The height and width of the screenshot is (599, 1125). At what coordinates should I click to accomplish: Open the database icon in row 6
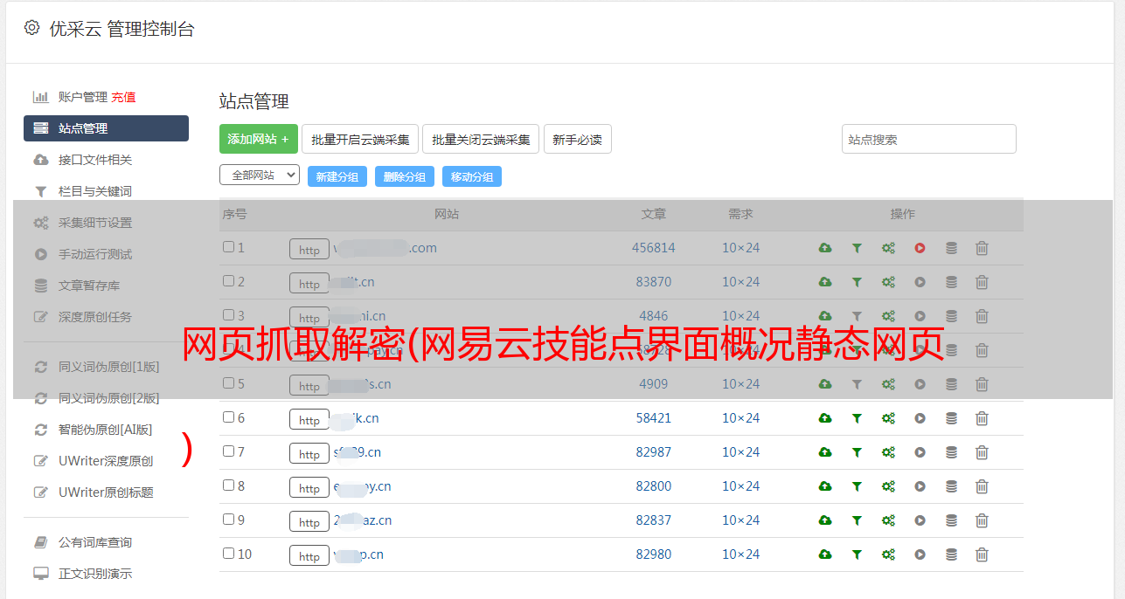951,418
